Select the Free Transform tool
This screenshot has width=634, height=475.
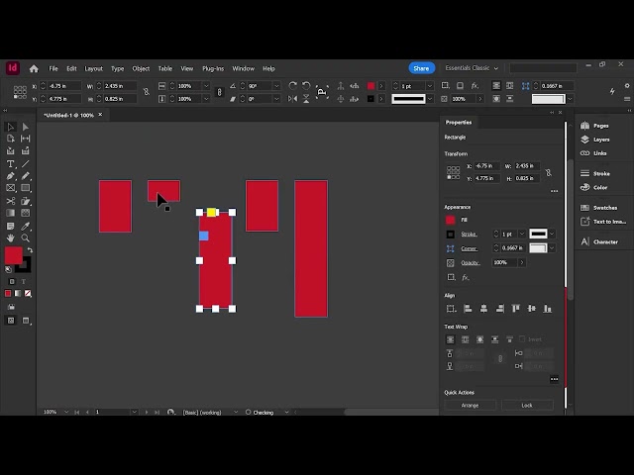tap(25, 201)
